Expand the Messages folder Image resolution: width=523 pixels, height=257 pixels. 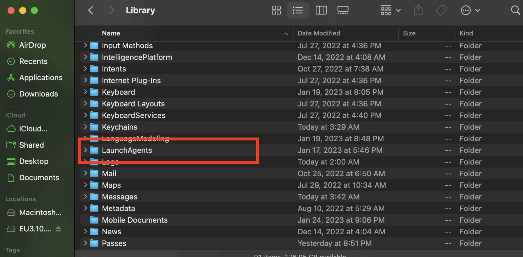click(x=85, y=197)
